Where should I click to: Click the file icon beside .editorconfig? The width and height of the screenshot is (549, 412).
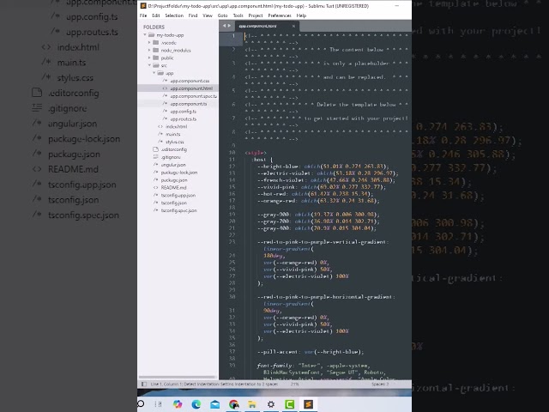pos(155,149)
